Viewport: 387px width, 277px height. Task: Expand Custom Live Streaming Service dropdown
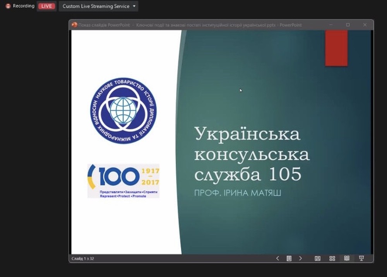pyautogui.click(x=134, y=6)
